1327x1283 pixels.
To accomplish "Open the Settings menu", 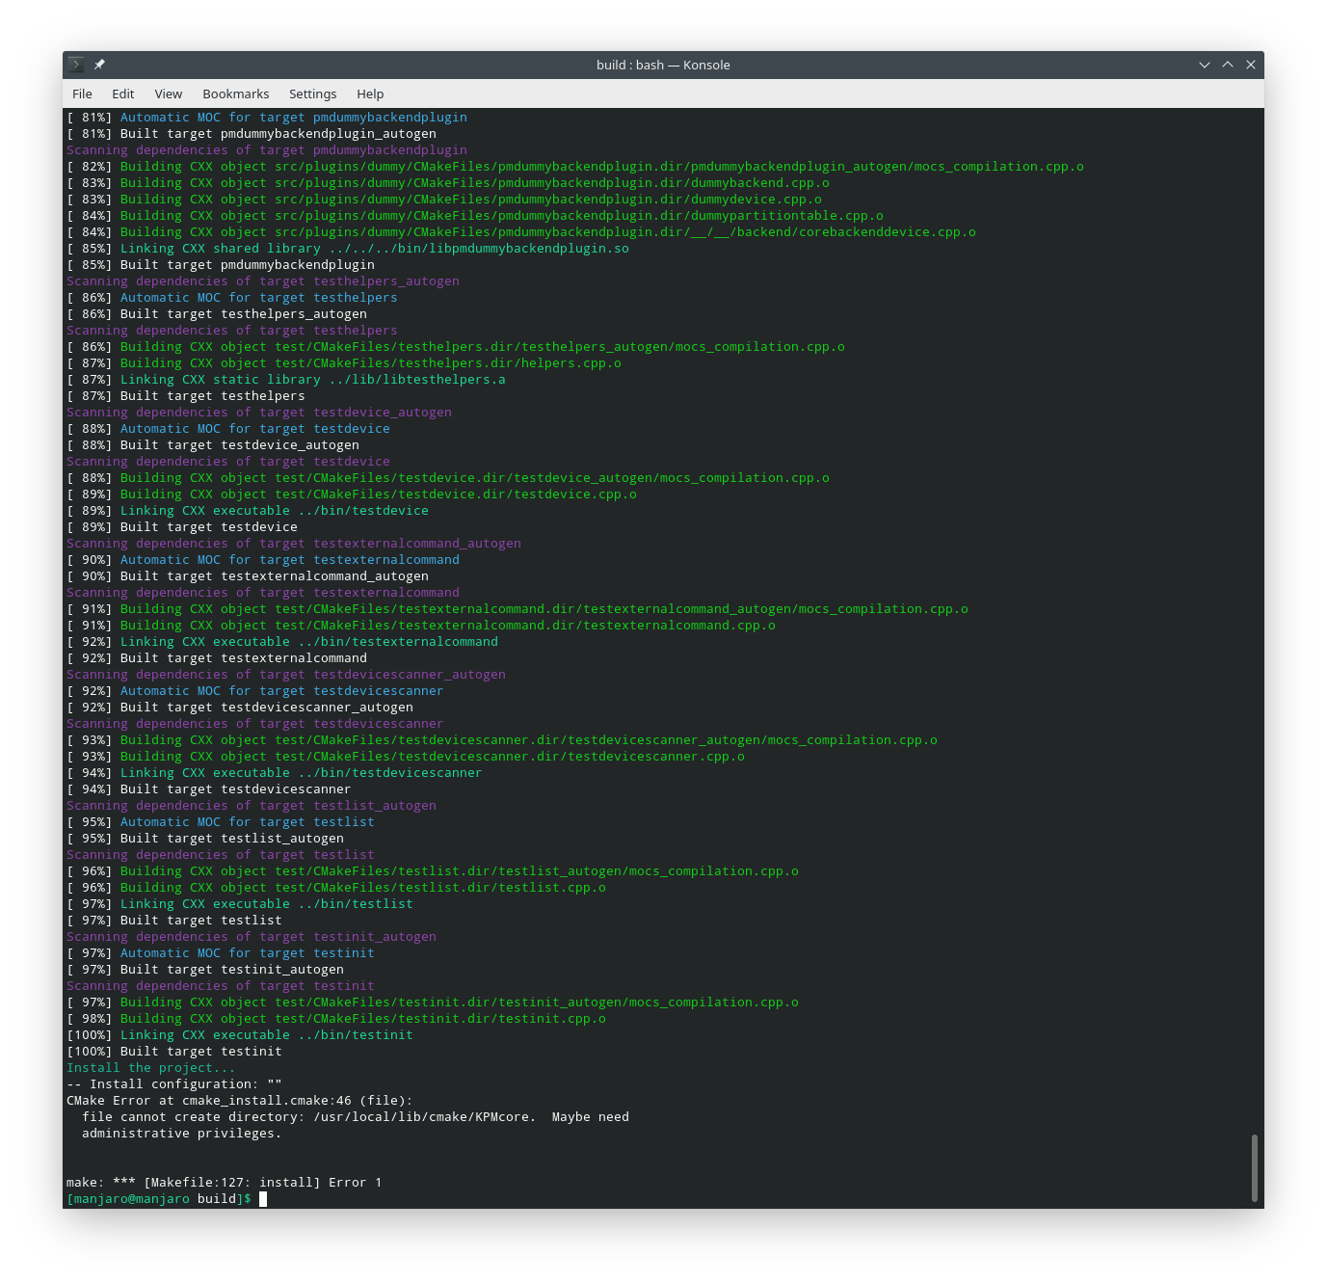I will coord(312,94).
